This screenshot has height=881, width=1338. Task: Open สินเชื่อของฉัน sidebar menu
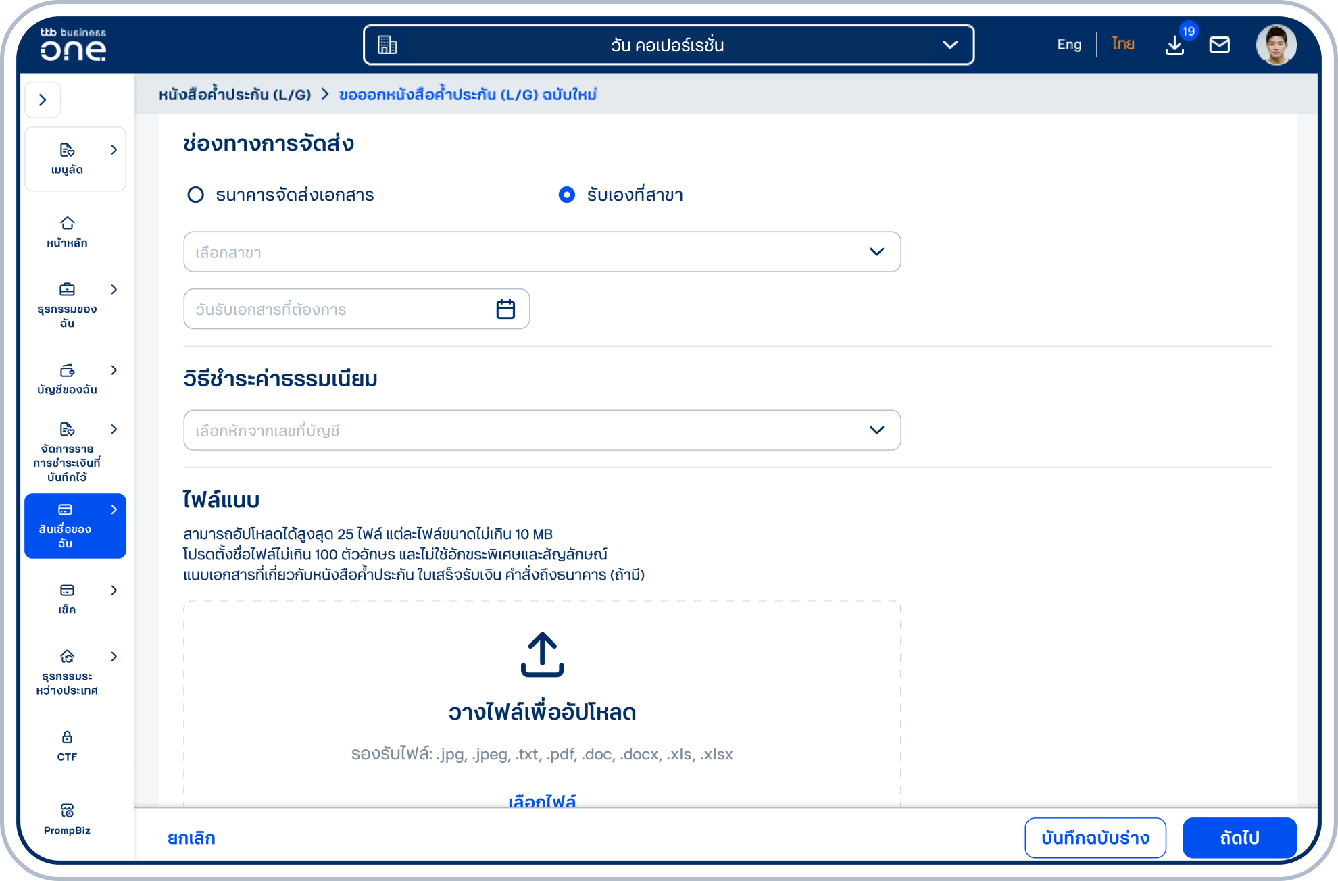[74, 526]
